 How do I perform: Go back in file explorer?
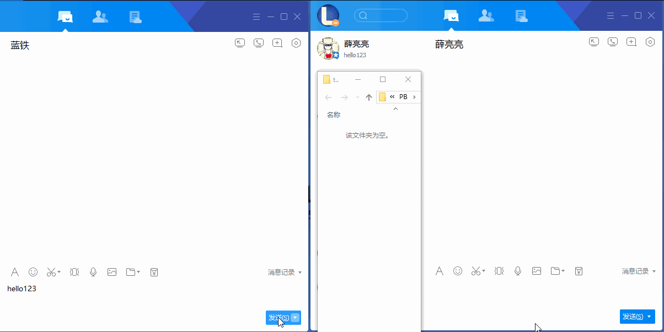(328, 97)
